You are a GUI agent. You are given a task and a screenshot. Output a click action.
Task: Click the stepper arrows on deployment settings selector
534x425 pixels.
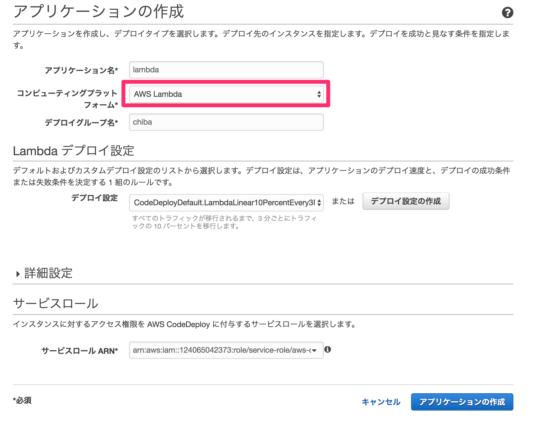(319, 203)
